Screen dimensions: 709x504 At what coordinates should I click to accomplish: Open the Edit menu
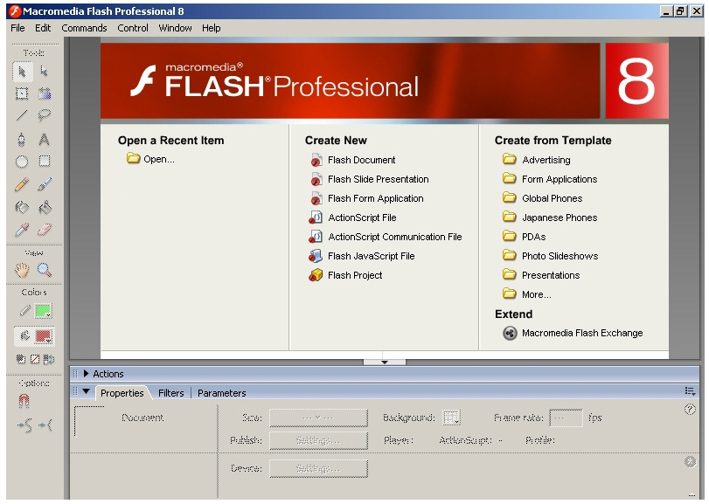click(x=43, y=28)
